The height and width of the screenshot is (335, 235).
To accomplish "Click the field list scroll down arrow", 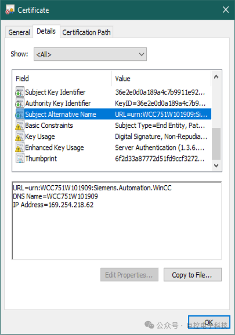I will (216, 165).
